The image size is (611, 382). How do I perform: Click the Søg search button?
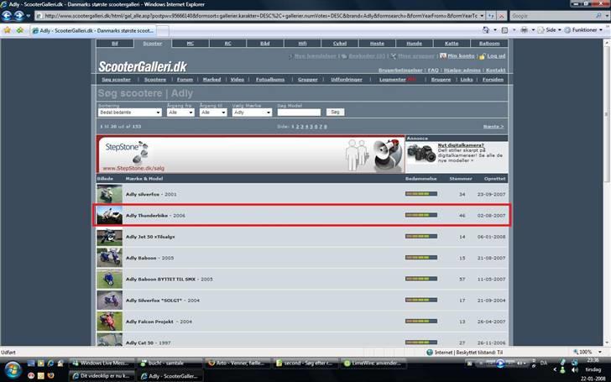(335, 113)
